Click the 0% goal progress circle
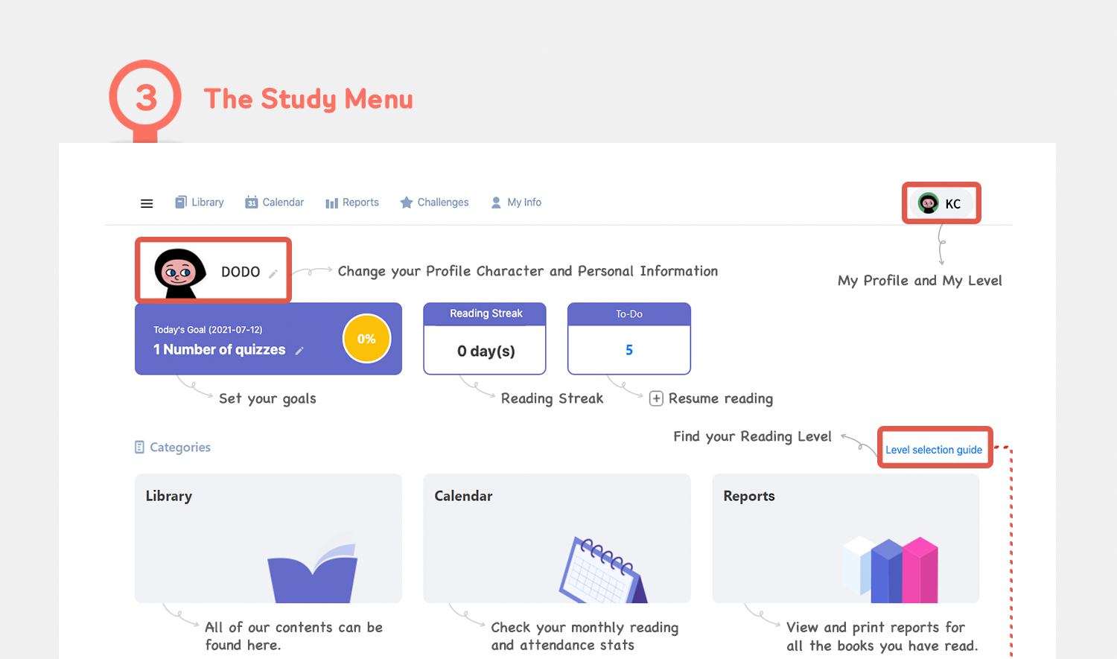 pos(366,339)
